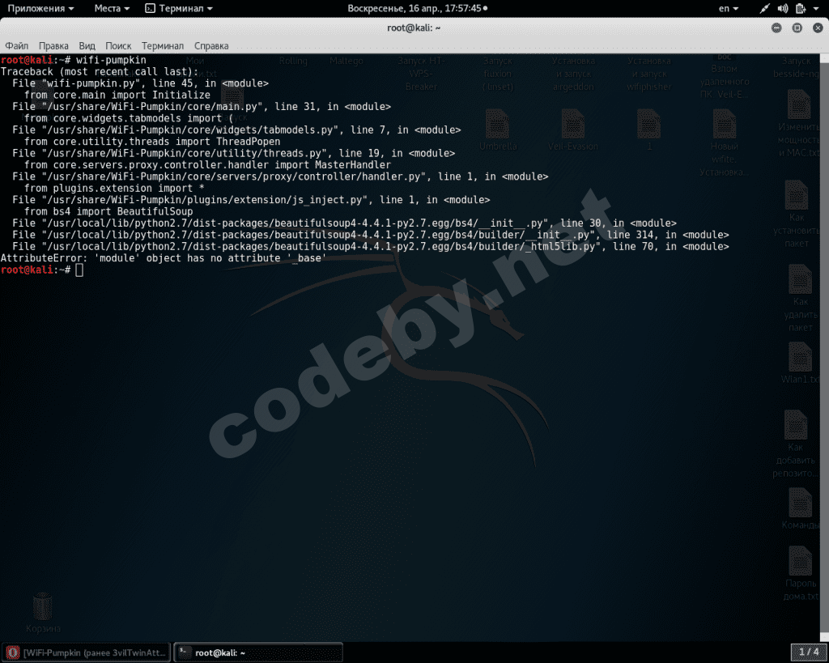Click 'from plugins.extension import *' line
This screenshot has height=663, width=829.
pyautogui.click(x=114, y=189)
